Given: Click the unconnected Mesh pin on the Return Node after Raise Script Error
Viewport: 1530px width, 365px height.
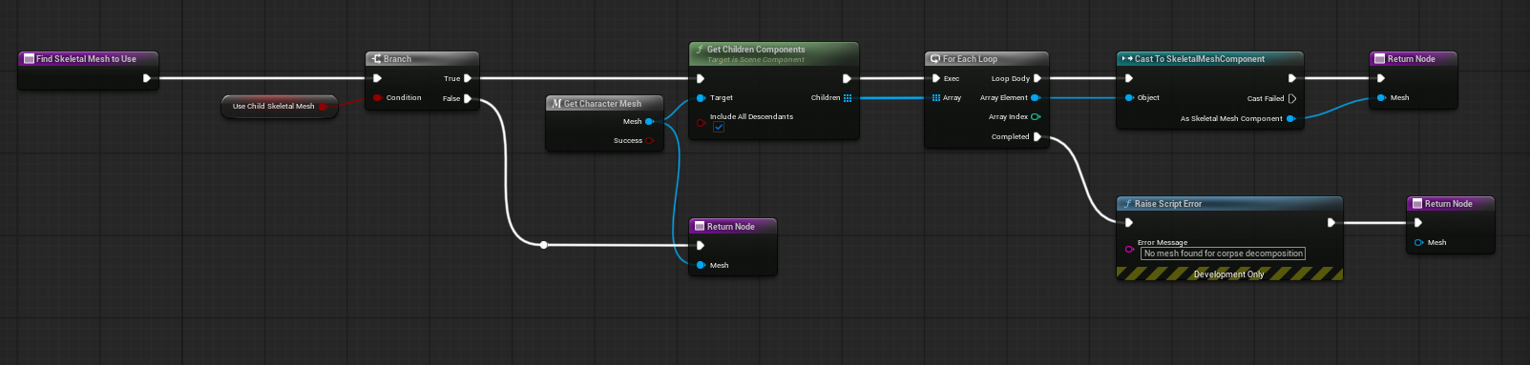Looking at the screenshot, I should point(1418,242).
